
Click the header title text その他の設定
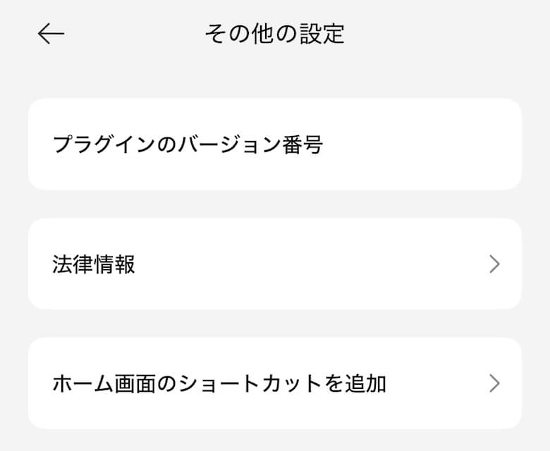click(x=274, y=34)
